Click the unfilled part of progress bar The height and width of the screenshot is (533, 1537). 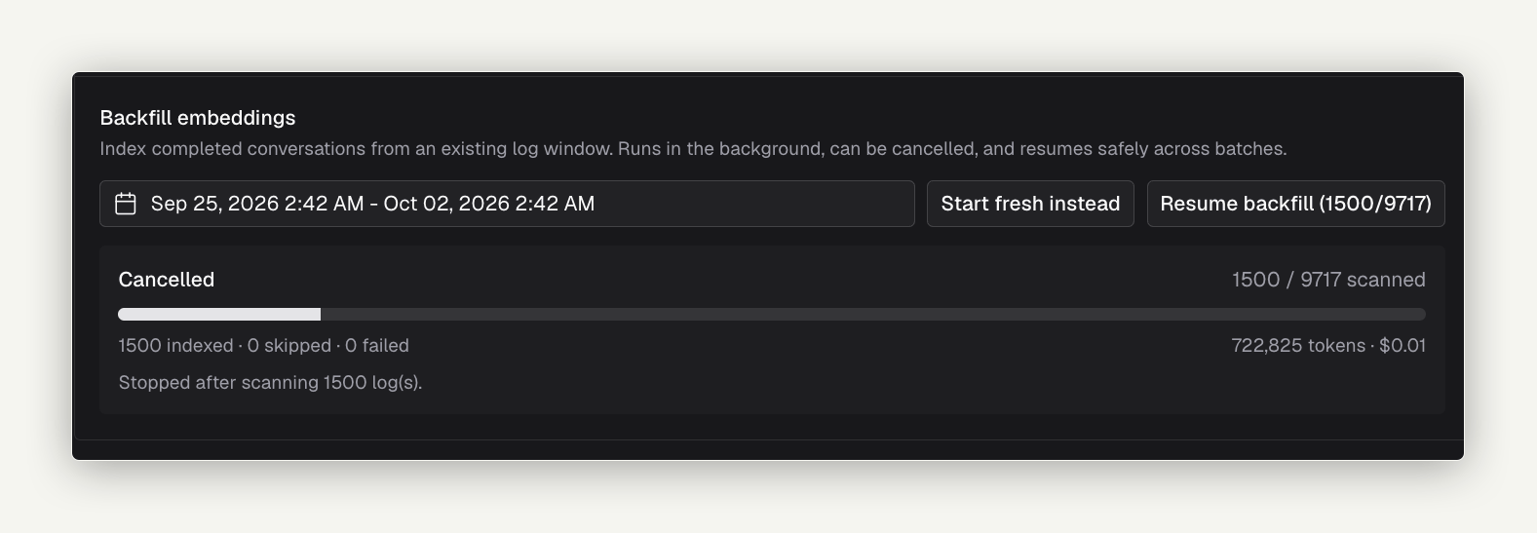coord(873,315)
